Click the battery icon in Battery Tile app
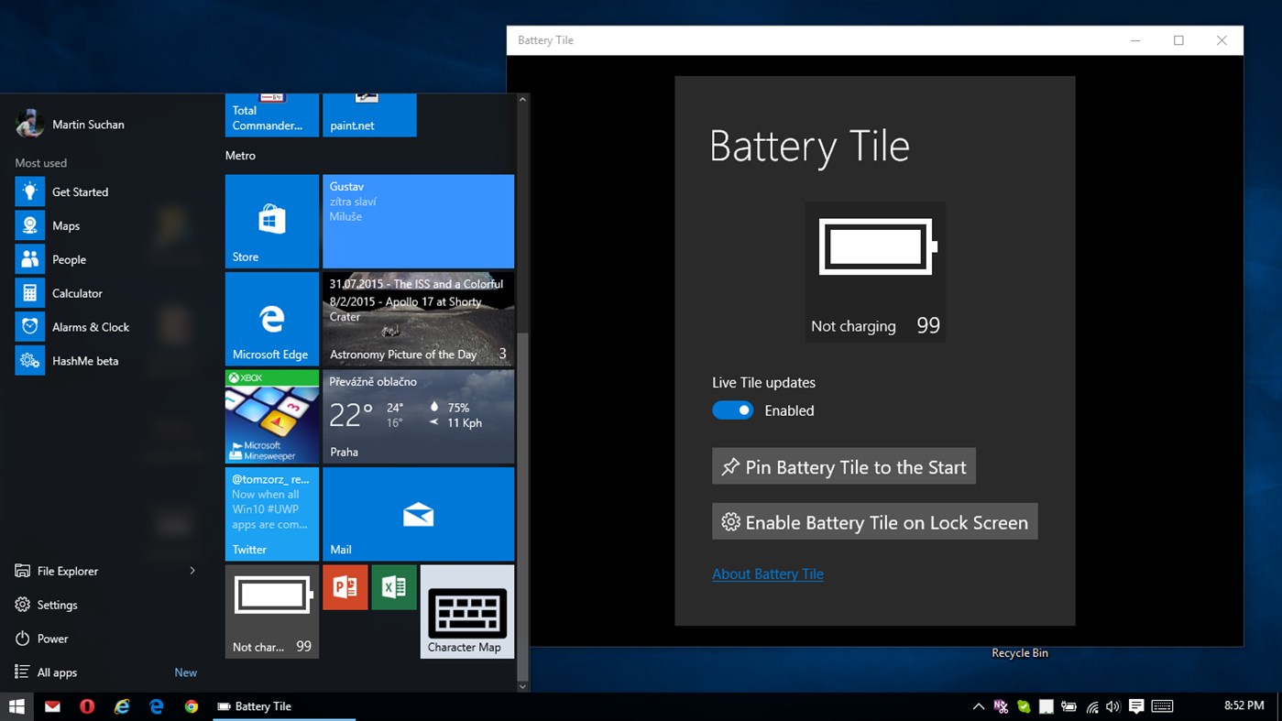Image resolution: width=1282 pixels, height=721 pixels. (874, 246)
